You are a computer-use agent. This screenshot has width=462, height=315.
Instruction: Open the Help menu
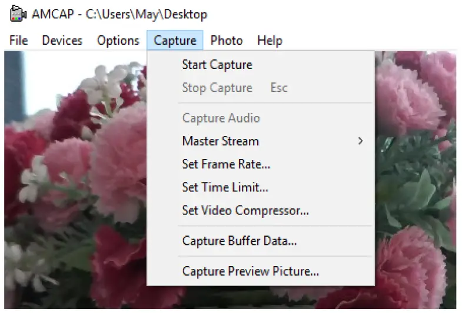(270, 41)
